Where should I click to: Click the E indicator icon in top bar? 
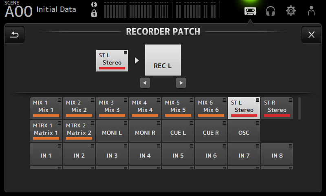(x=94, y=4)
